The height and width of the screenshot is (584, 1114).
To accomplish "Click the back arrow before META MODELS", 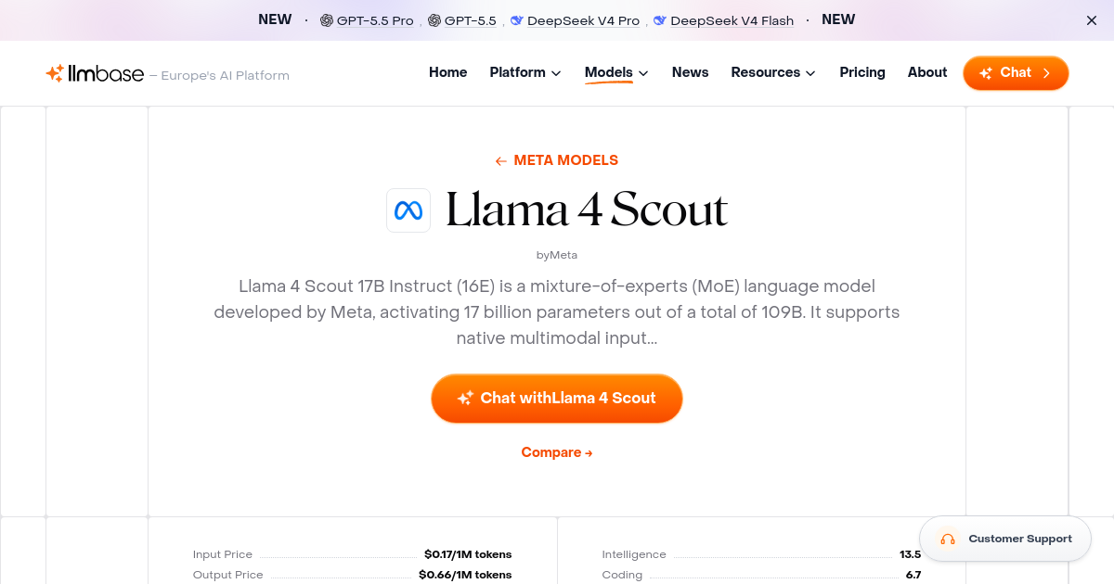I will (x=500, y=160).
